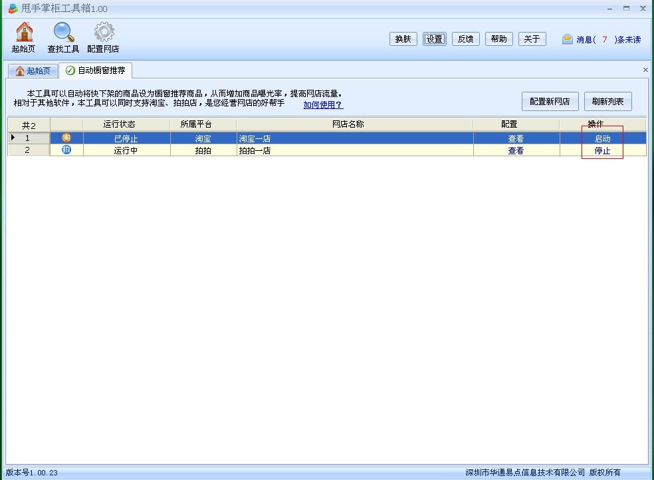
Task: Click the house icon on 起始页 tab
Action: (x=19, y=71)
